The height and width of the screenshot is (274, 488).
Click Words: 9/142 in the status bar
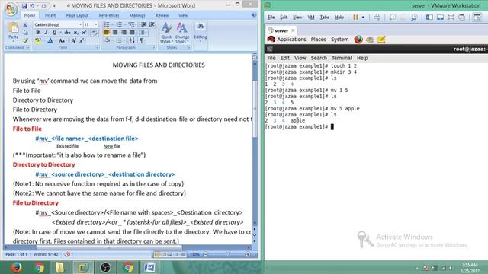pyautogui.click(x=46, y=254)
